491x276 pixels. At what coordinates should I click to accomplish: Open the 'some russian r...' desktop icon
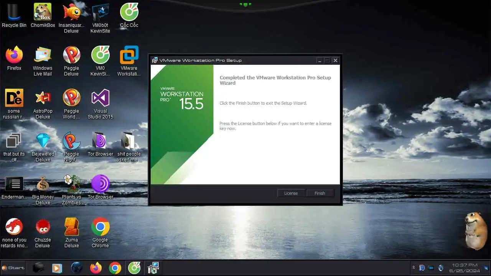coord(14,105)
